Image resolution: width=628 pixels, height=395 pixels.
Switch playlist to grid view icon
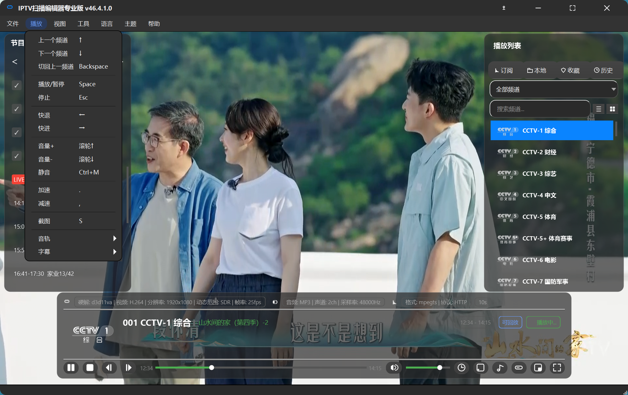(612, 109)
